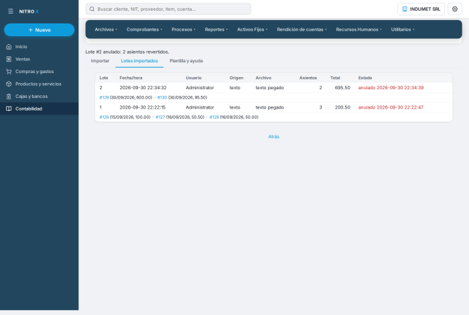Open the INDUMET SRL company selector
469x315 pixels.
421,9
